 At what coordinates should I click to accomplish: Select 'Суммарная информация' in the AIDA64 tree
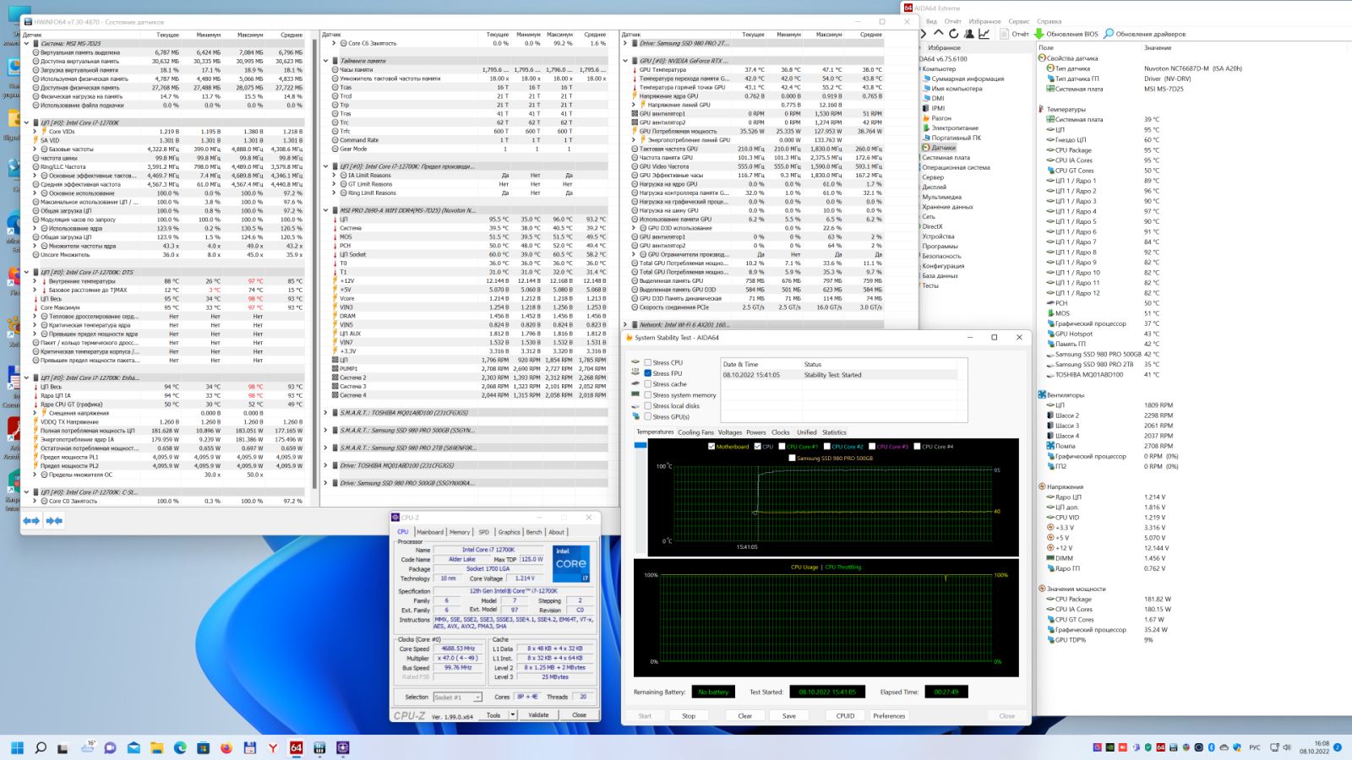click(x=968, y=79)
